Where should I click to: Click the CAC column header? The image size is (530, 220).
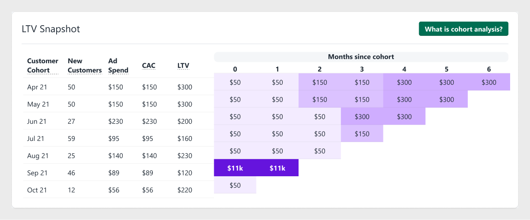pyautogui.click(x=148, y=65)
